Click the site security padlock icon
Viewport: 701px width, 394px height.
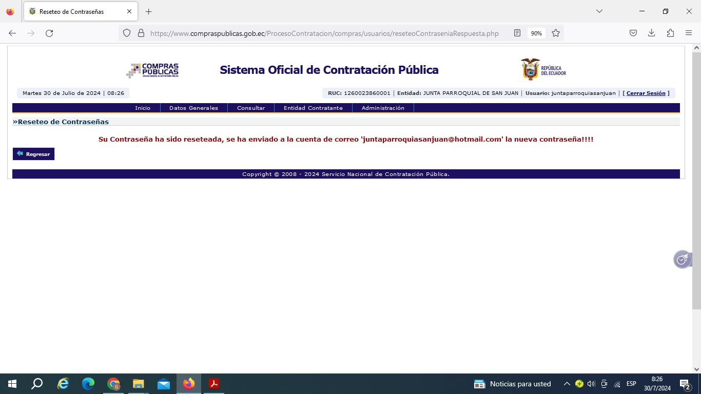click(141, 33)
